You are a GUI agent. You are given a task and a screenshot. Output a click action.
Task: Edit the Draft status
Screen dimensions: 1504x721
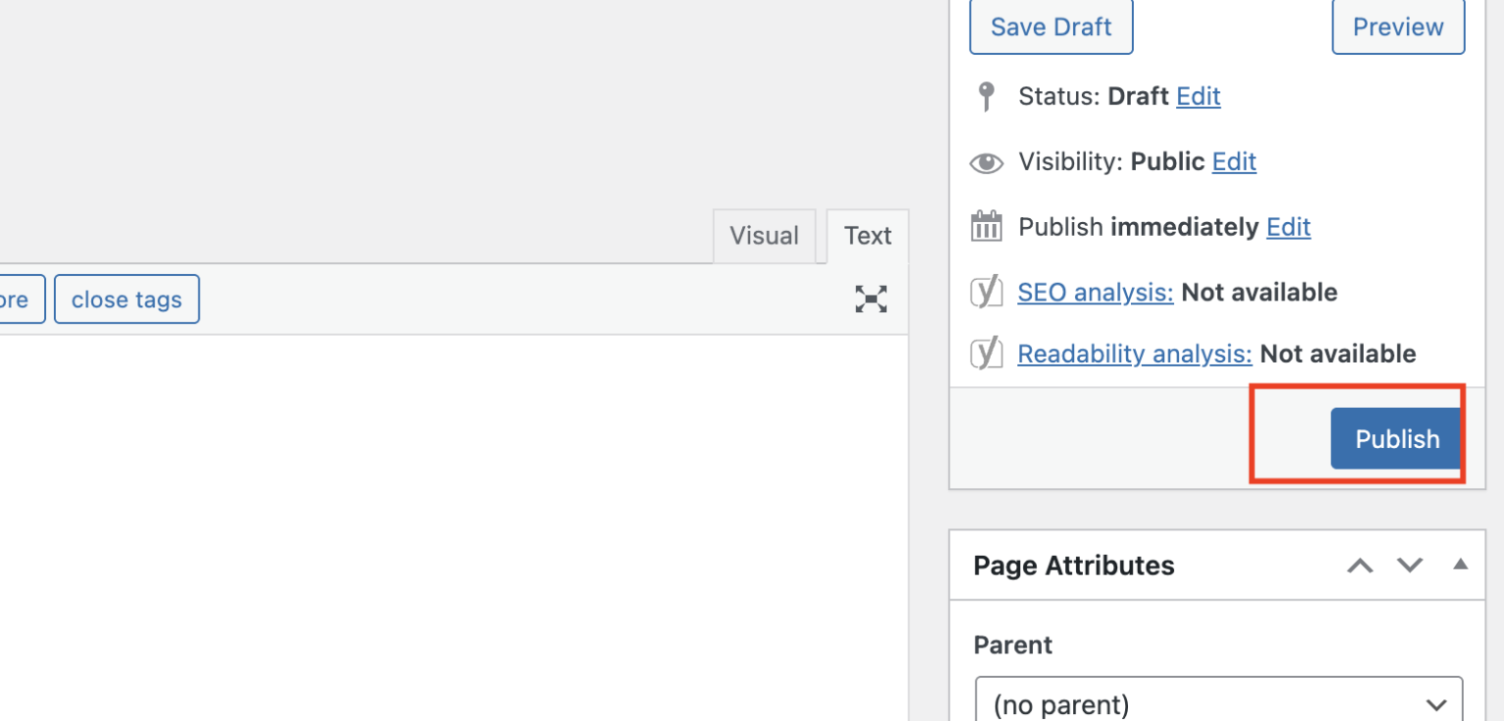[1198, 96]
